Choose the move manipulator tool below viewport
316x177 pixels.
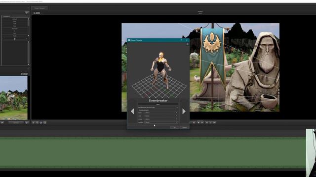[37, 122]
